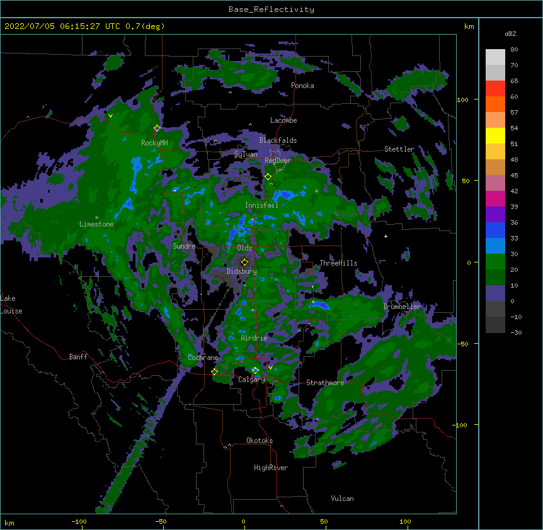
Task: Click the Calgary label
Action: (x=251, y=380)
